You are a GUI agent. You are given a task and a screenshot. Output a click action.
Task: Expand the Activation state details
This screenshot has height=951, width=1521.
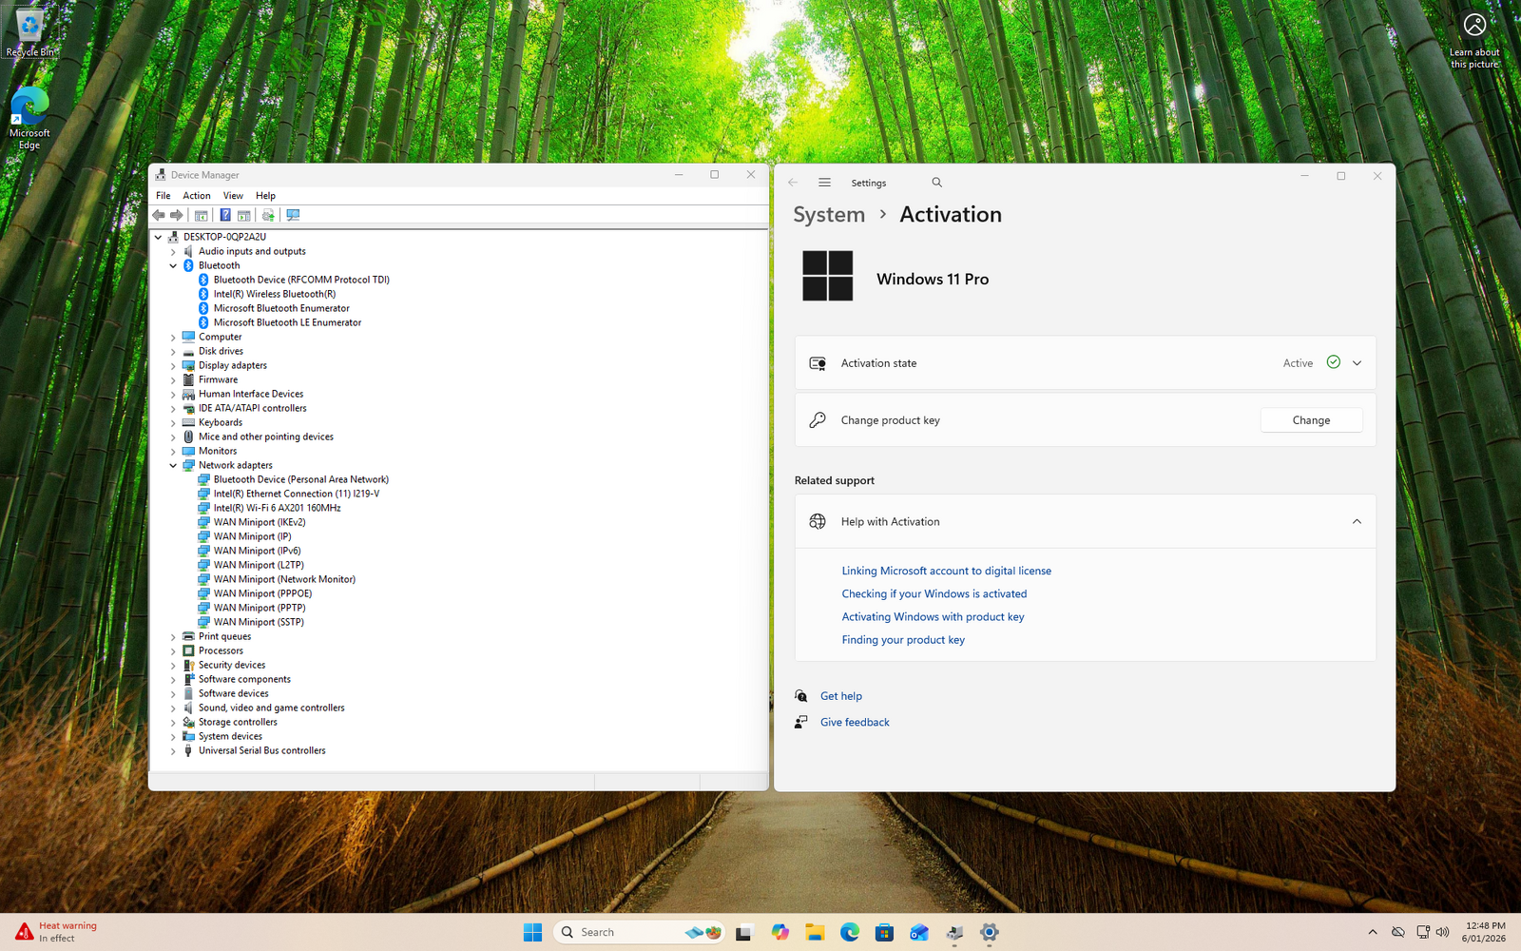point(1357,363)
